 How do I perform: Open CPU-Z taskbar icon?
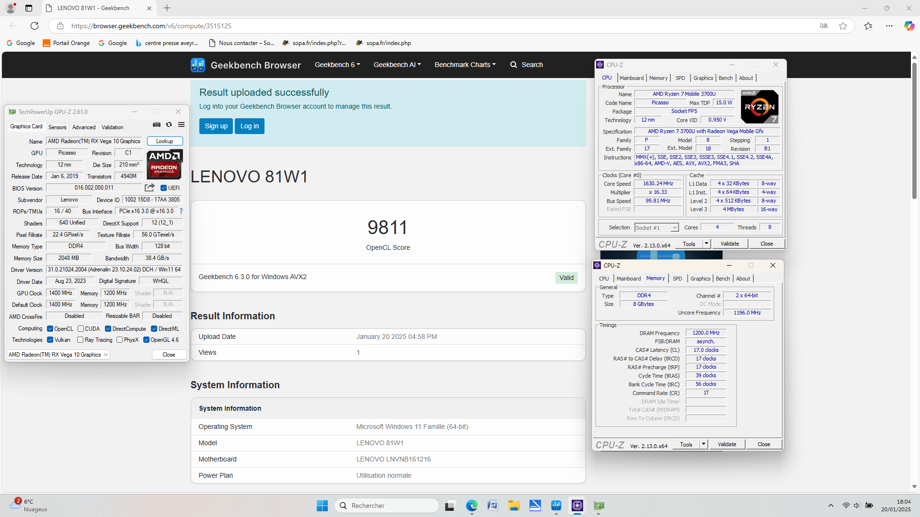pyautogui.click(x=577, y=506)
